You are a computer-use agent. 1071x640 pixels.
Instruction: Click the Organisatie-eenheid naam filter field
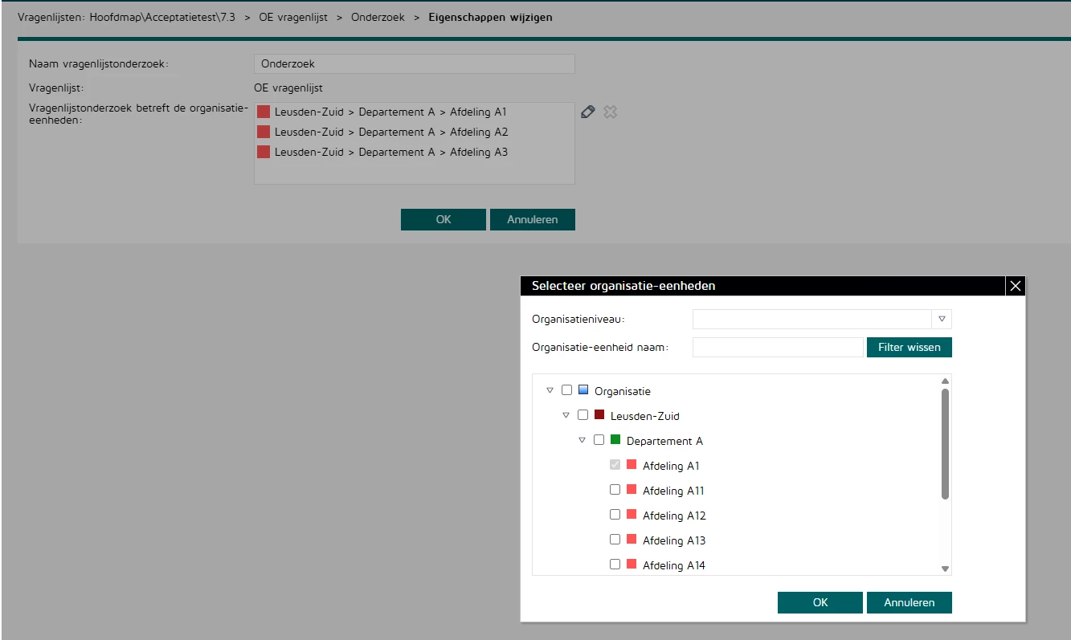tap(778, 347)
